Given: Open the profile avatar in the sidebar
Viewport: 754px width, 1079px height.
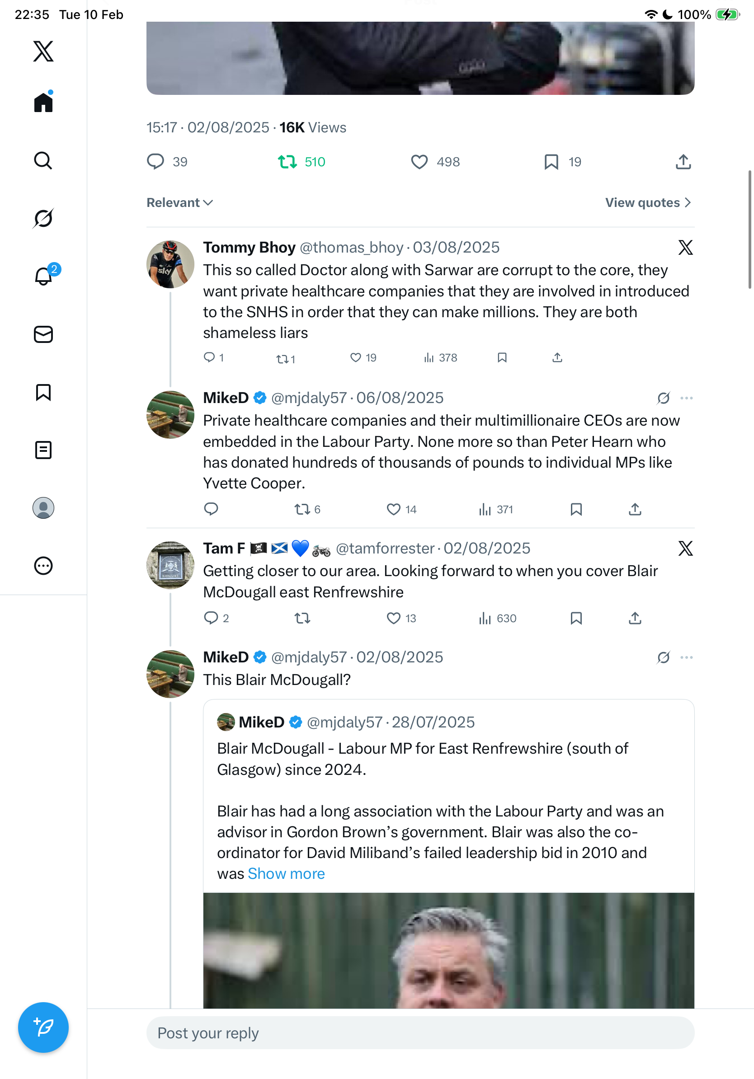Looking at the screenshot, I should coord(43,508).
